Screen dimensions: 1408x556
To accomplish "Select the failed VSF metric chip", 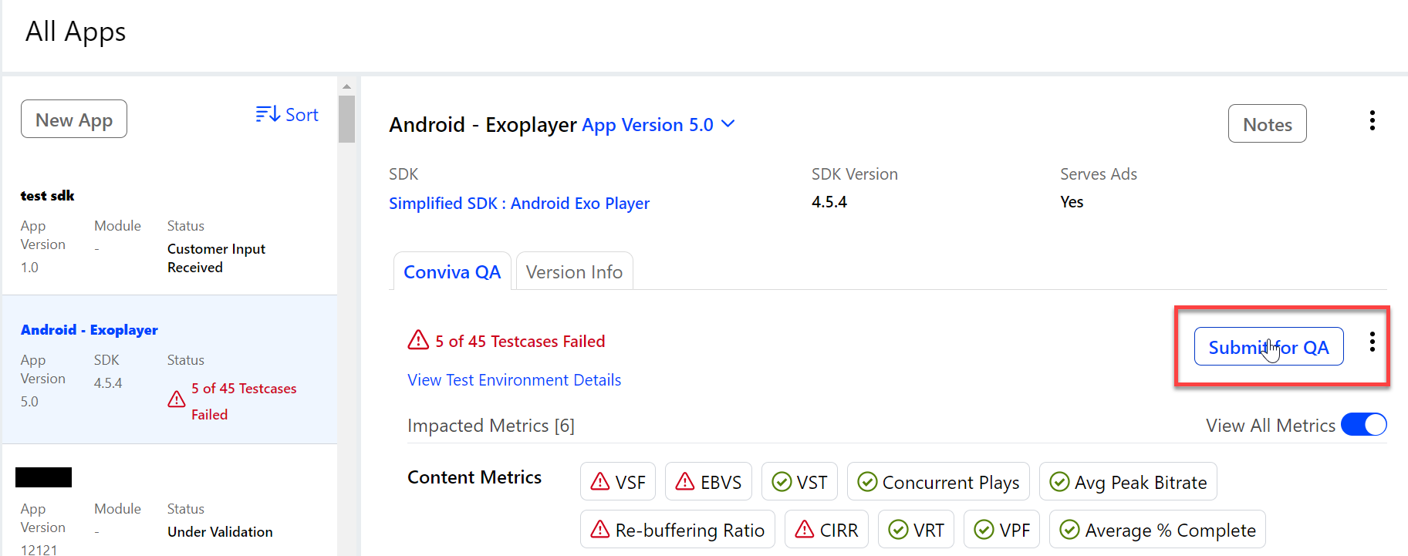I will 617,482.
